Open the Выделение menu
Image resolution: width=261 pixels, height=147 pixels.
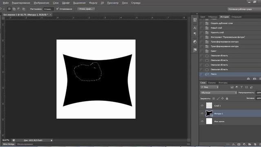[79, 3]
